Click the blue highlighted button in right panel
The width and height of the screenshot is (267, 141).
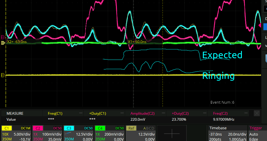click(x=265, y=26)
